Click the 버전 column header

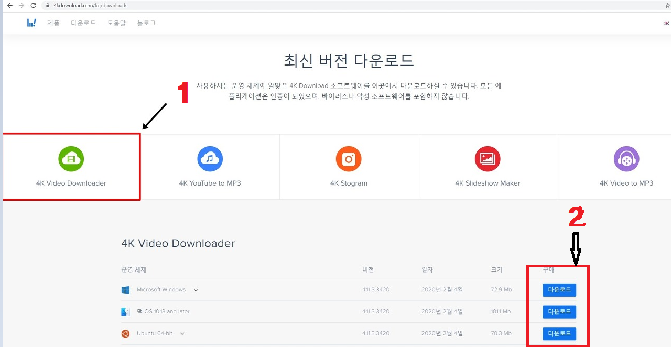[x=368, y=269]
